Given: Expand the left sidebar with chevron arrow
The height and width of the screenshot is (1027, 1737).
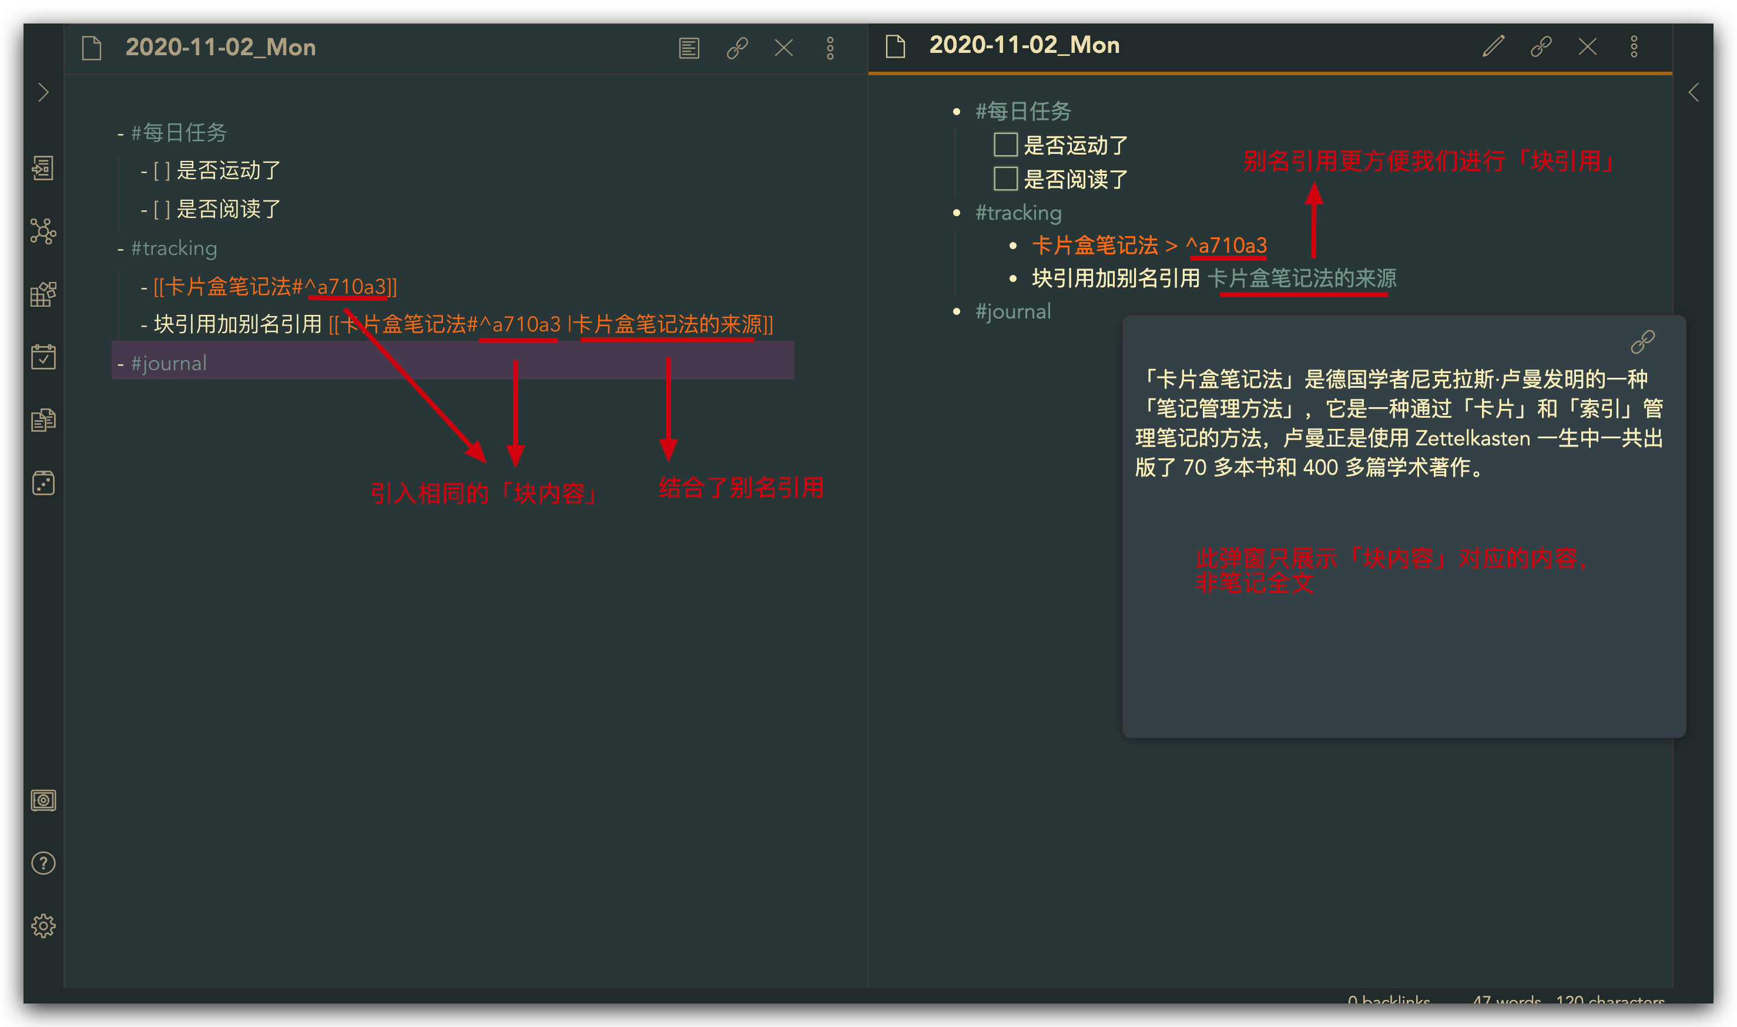Looking at the screenshot, I should (43, 92).
